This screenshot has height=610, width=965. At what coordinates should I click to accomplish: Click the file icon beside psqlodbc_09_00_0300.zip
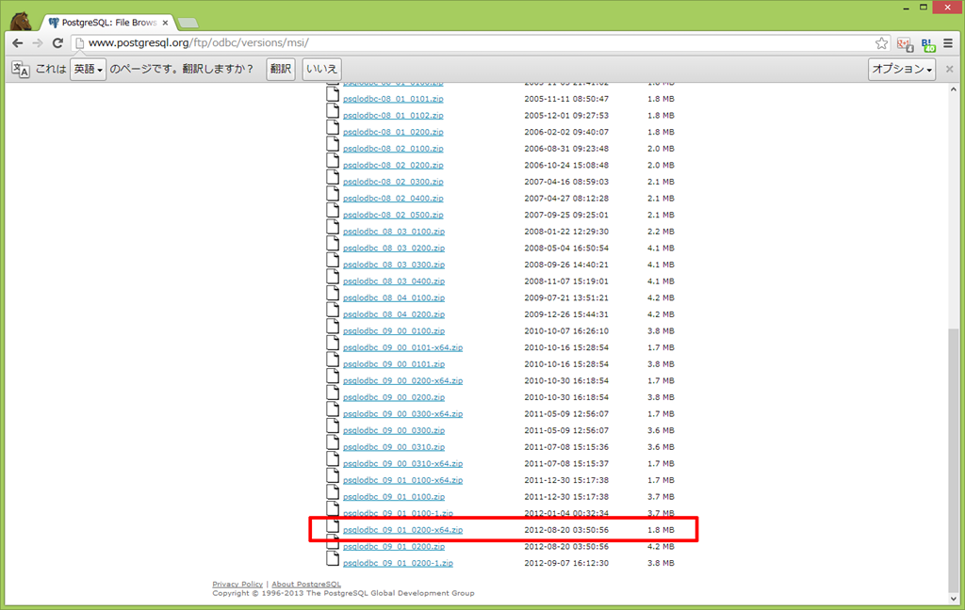(x=333, y=426)
